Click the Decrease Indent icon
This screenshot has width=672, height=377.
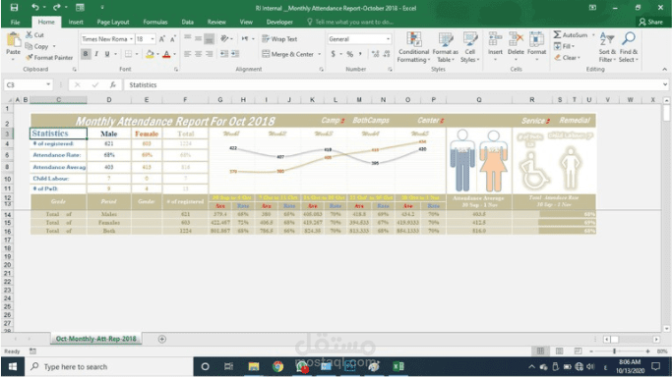coord(224,54)
